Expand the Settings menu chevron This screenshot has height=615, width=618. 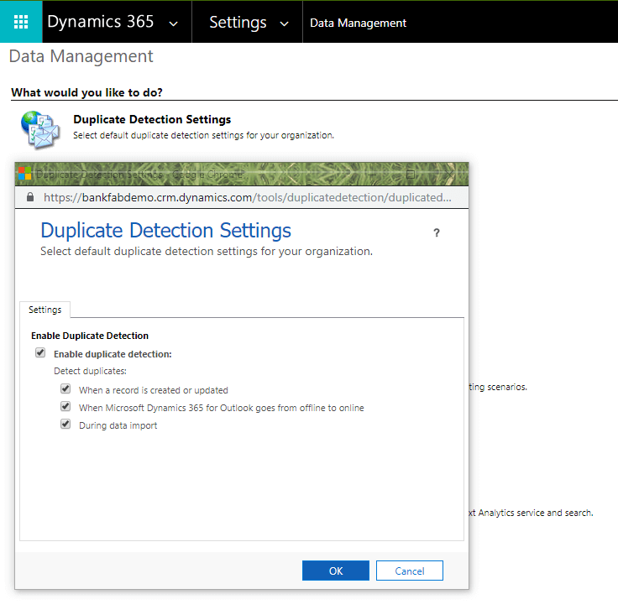284,23
